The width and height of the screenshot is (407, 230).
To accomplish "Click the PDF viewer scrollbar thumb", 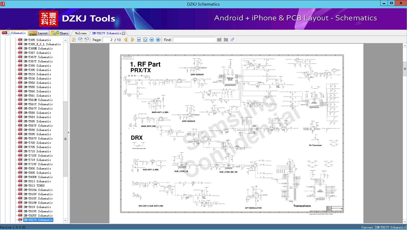I will coord(405,69).
